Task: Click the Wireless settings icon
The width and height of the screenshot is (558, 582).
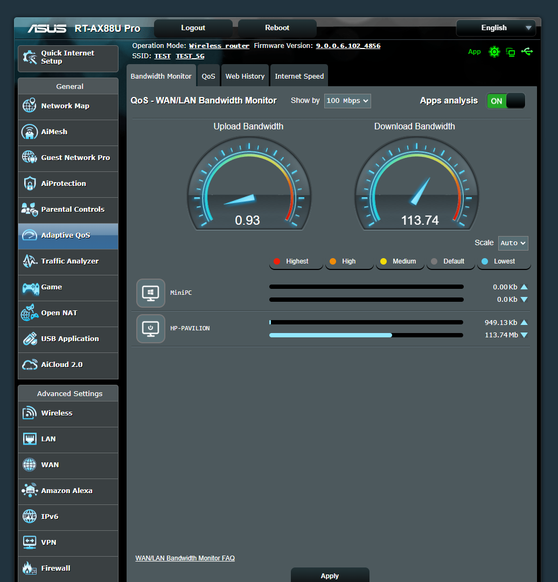Action: point(29,413)
